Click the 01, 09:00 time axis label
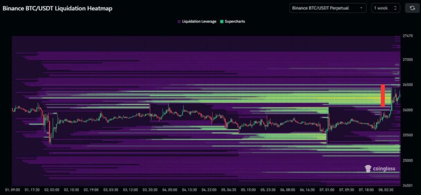This screenshot has width=421, height=195. [12, 190]
